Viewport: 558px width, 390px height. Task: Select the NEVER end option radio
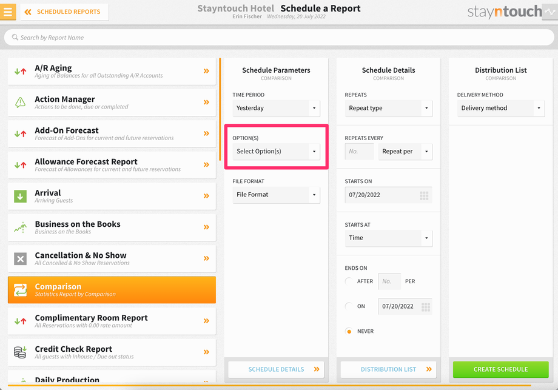coord(349,331)
